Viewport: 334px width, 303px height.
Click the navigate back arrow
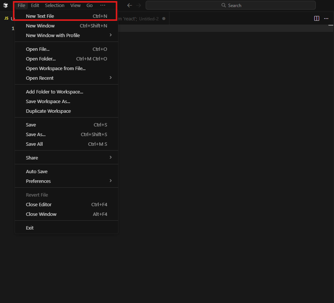point(129,6)
